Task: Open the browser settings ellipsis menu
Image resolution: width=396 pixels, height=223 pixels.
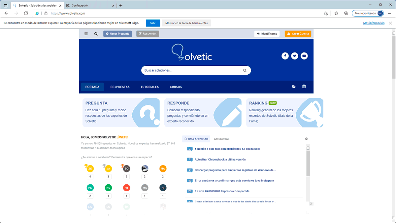Action: pos(390,13)
